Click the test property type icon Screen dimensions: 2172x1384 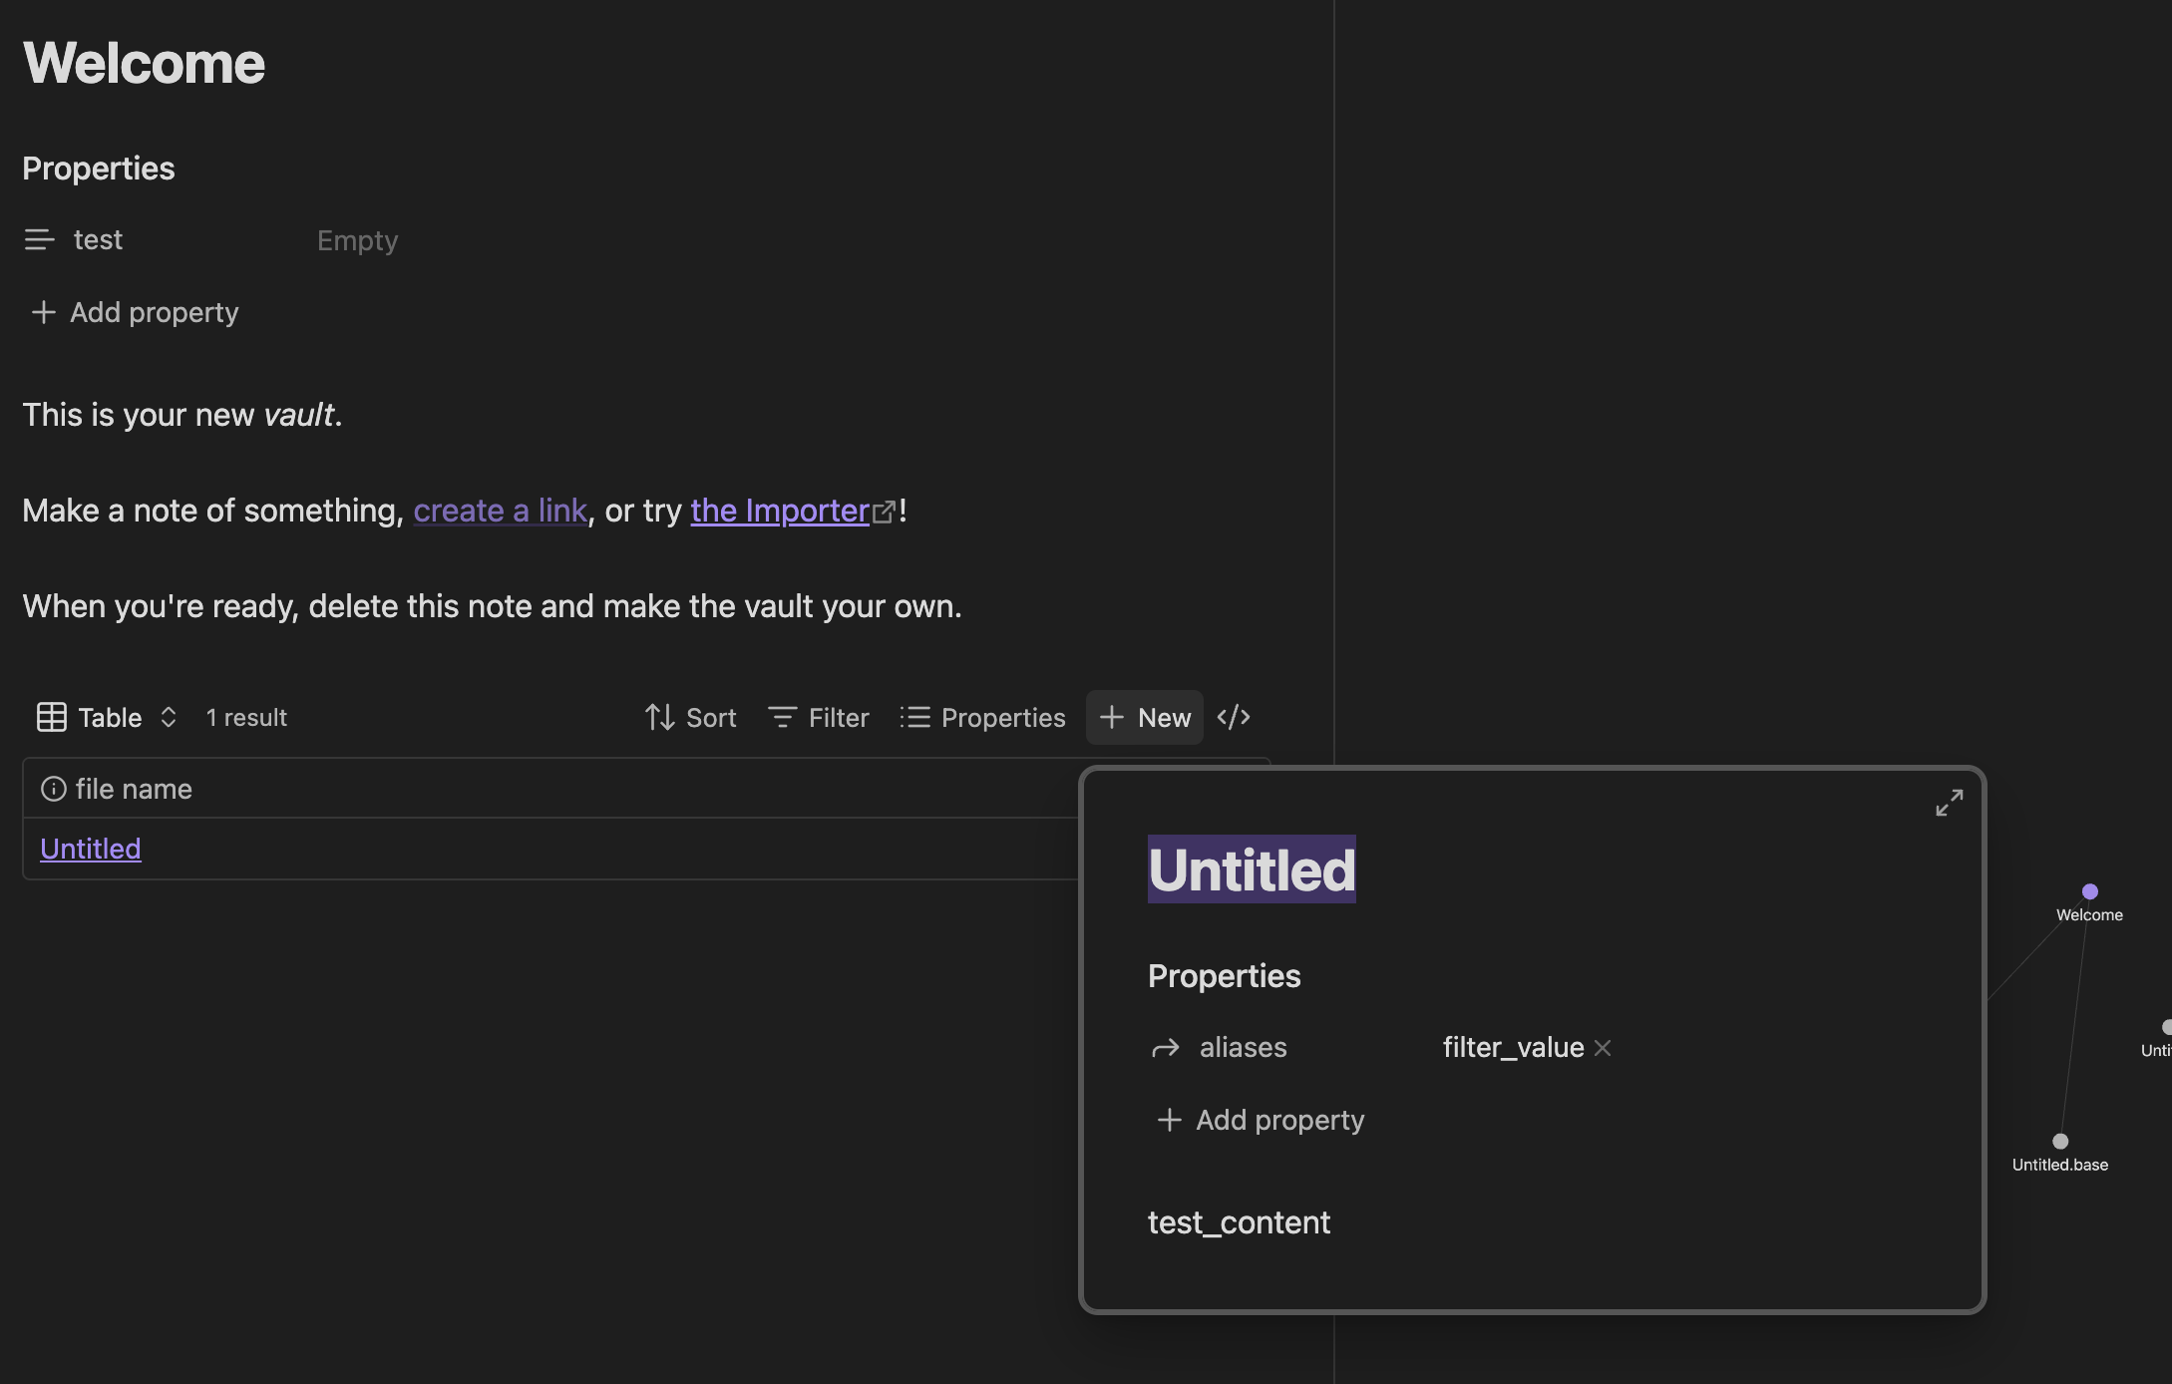pos(39,240)
